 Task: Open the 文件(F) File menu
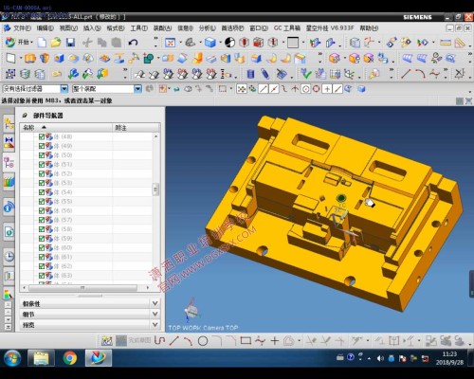(22, 28)
